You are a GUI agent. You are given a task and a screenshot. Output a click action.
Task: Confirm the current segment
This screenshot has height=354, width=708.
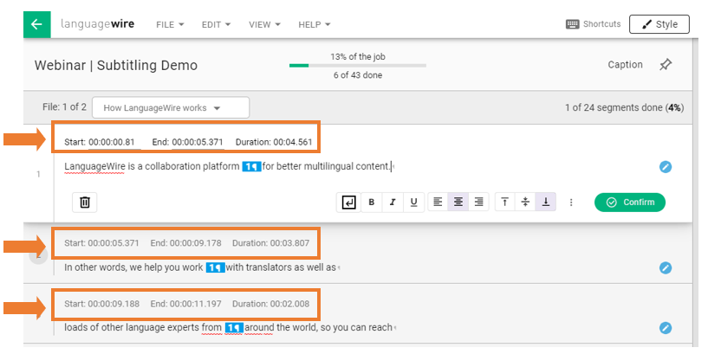tap(630, 203)
